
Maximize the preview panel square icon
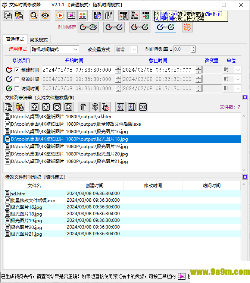click(x=245, y=177)
